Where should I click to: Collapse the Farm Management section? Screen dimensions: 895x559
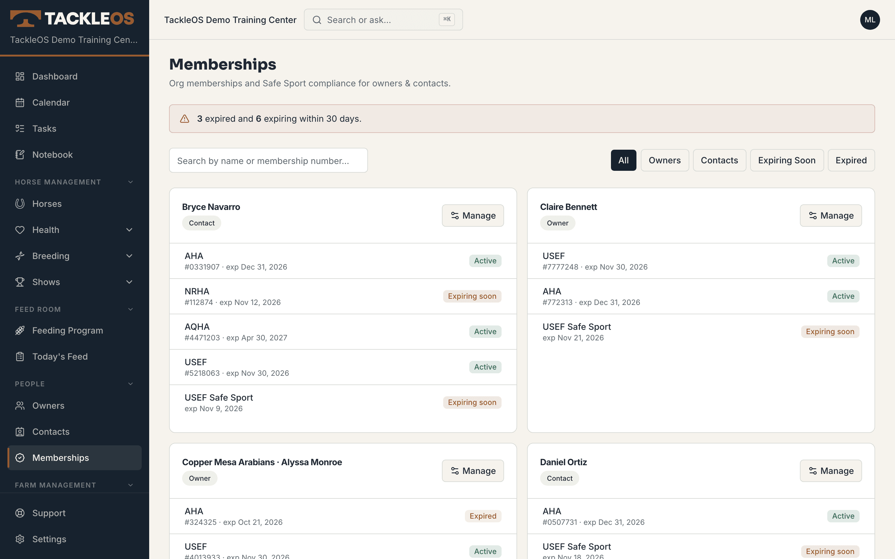(x=131, y=485)
